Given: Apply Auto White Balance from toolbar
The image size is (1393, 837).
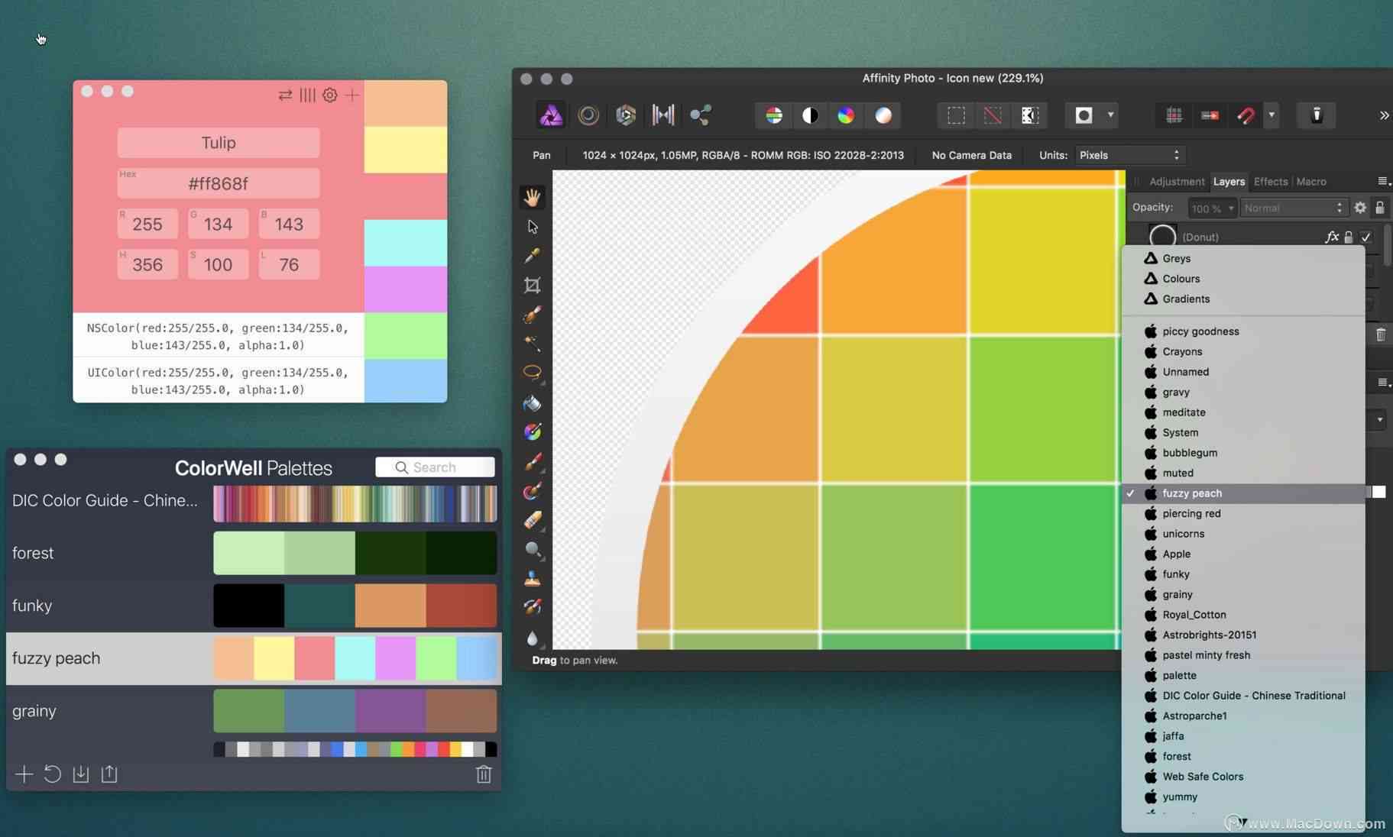Looking at the screenshot, I should coord(883,115).
